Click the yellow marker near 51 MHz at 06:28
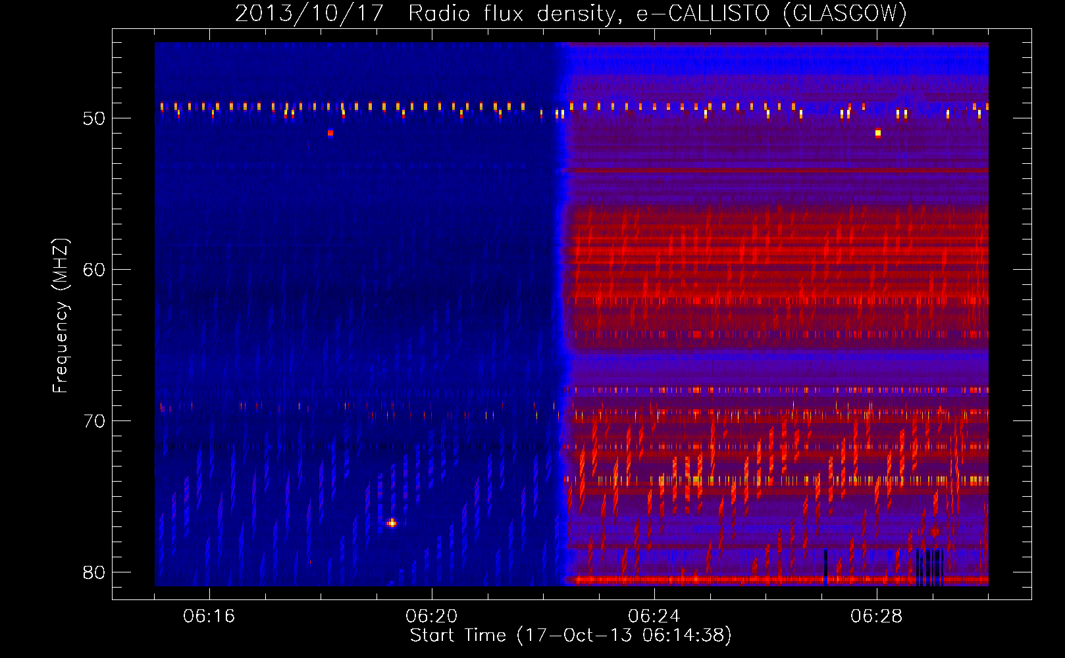1065x658 pixels. 878,133
